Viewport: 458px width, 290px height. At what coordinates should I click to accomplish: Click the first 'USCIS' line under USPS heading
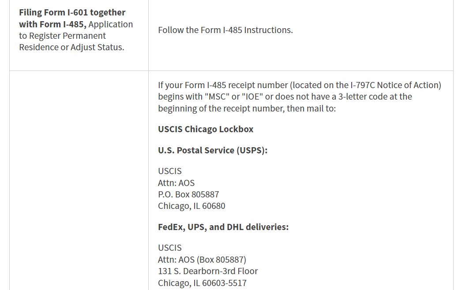click(x=170, y=171)
